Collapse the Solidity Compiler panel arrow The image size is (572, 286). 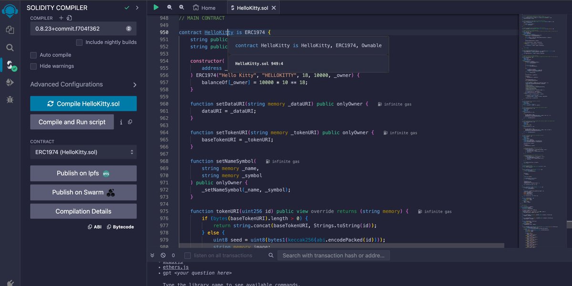[137, 8]
